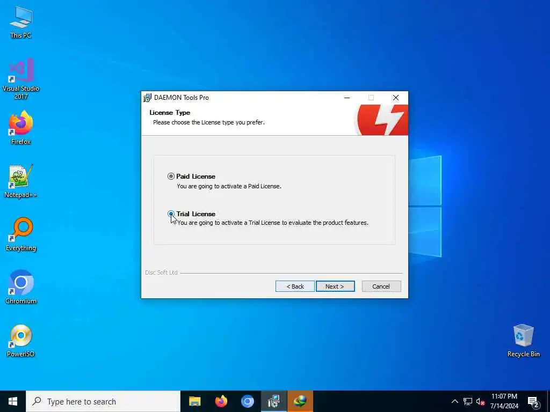550x412 pixels.
Task: Select the Trial License radio button
Action: click(171, 214)
